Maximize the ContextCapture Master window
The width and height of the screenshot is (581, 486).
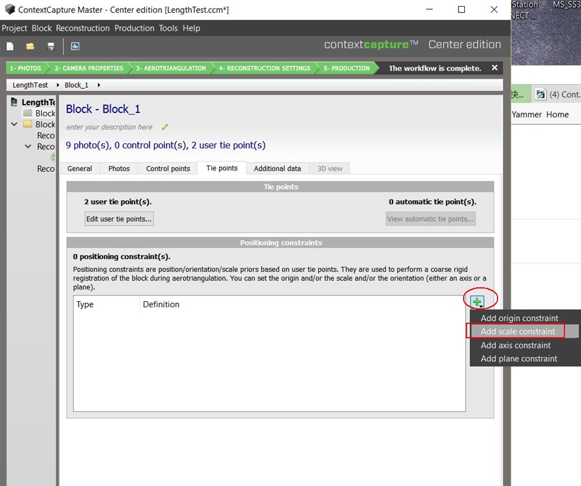pos(461,10)
